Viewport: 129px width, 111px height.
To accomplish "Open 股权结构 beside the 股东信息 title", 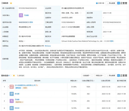I will (x=21, y=75).
